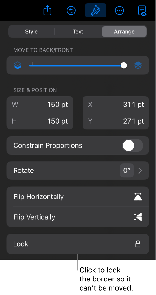The height and width of the screenshot is (295, 156).
Task: Select the Format paintbrush icon
Action: (95, 11)
